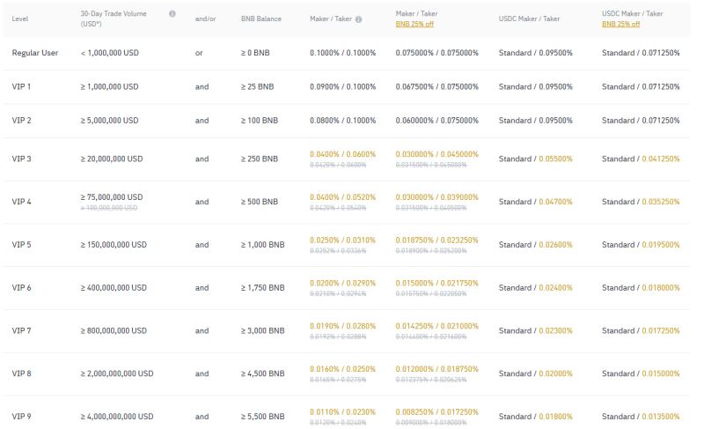Click the Level column header

click(21, 18)
